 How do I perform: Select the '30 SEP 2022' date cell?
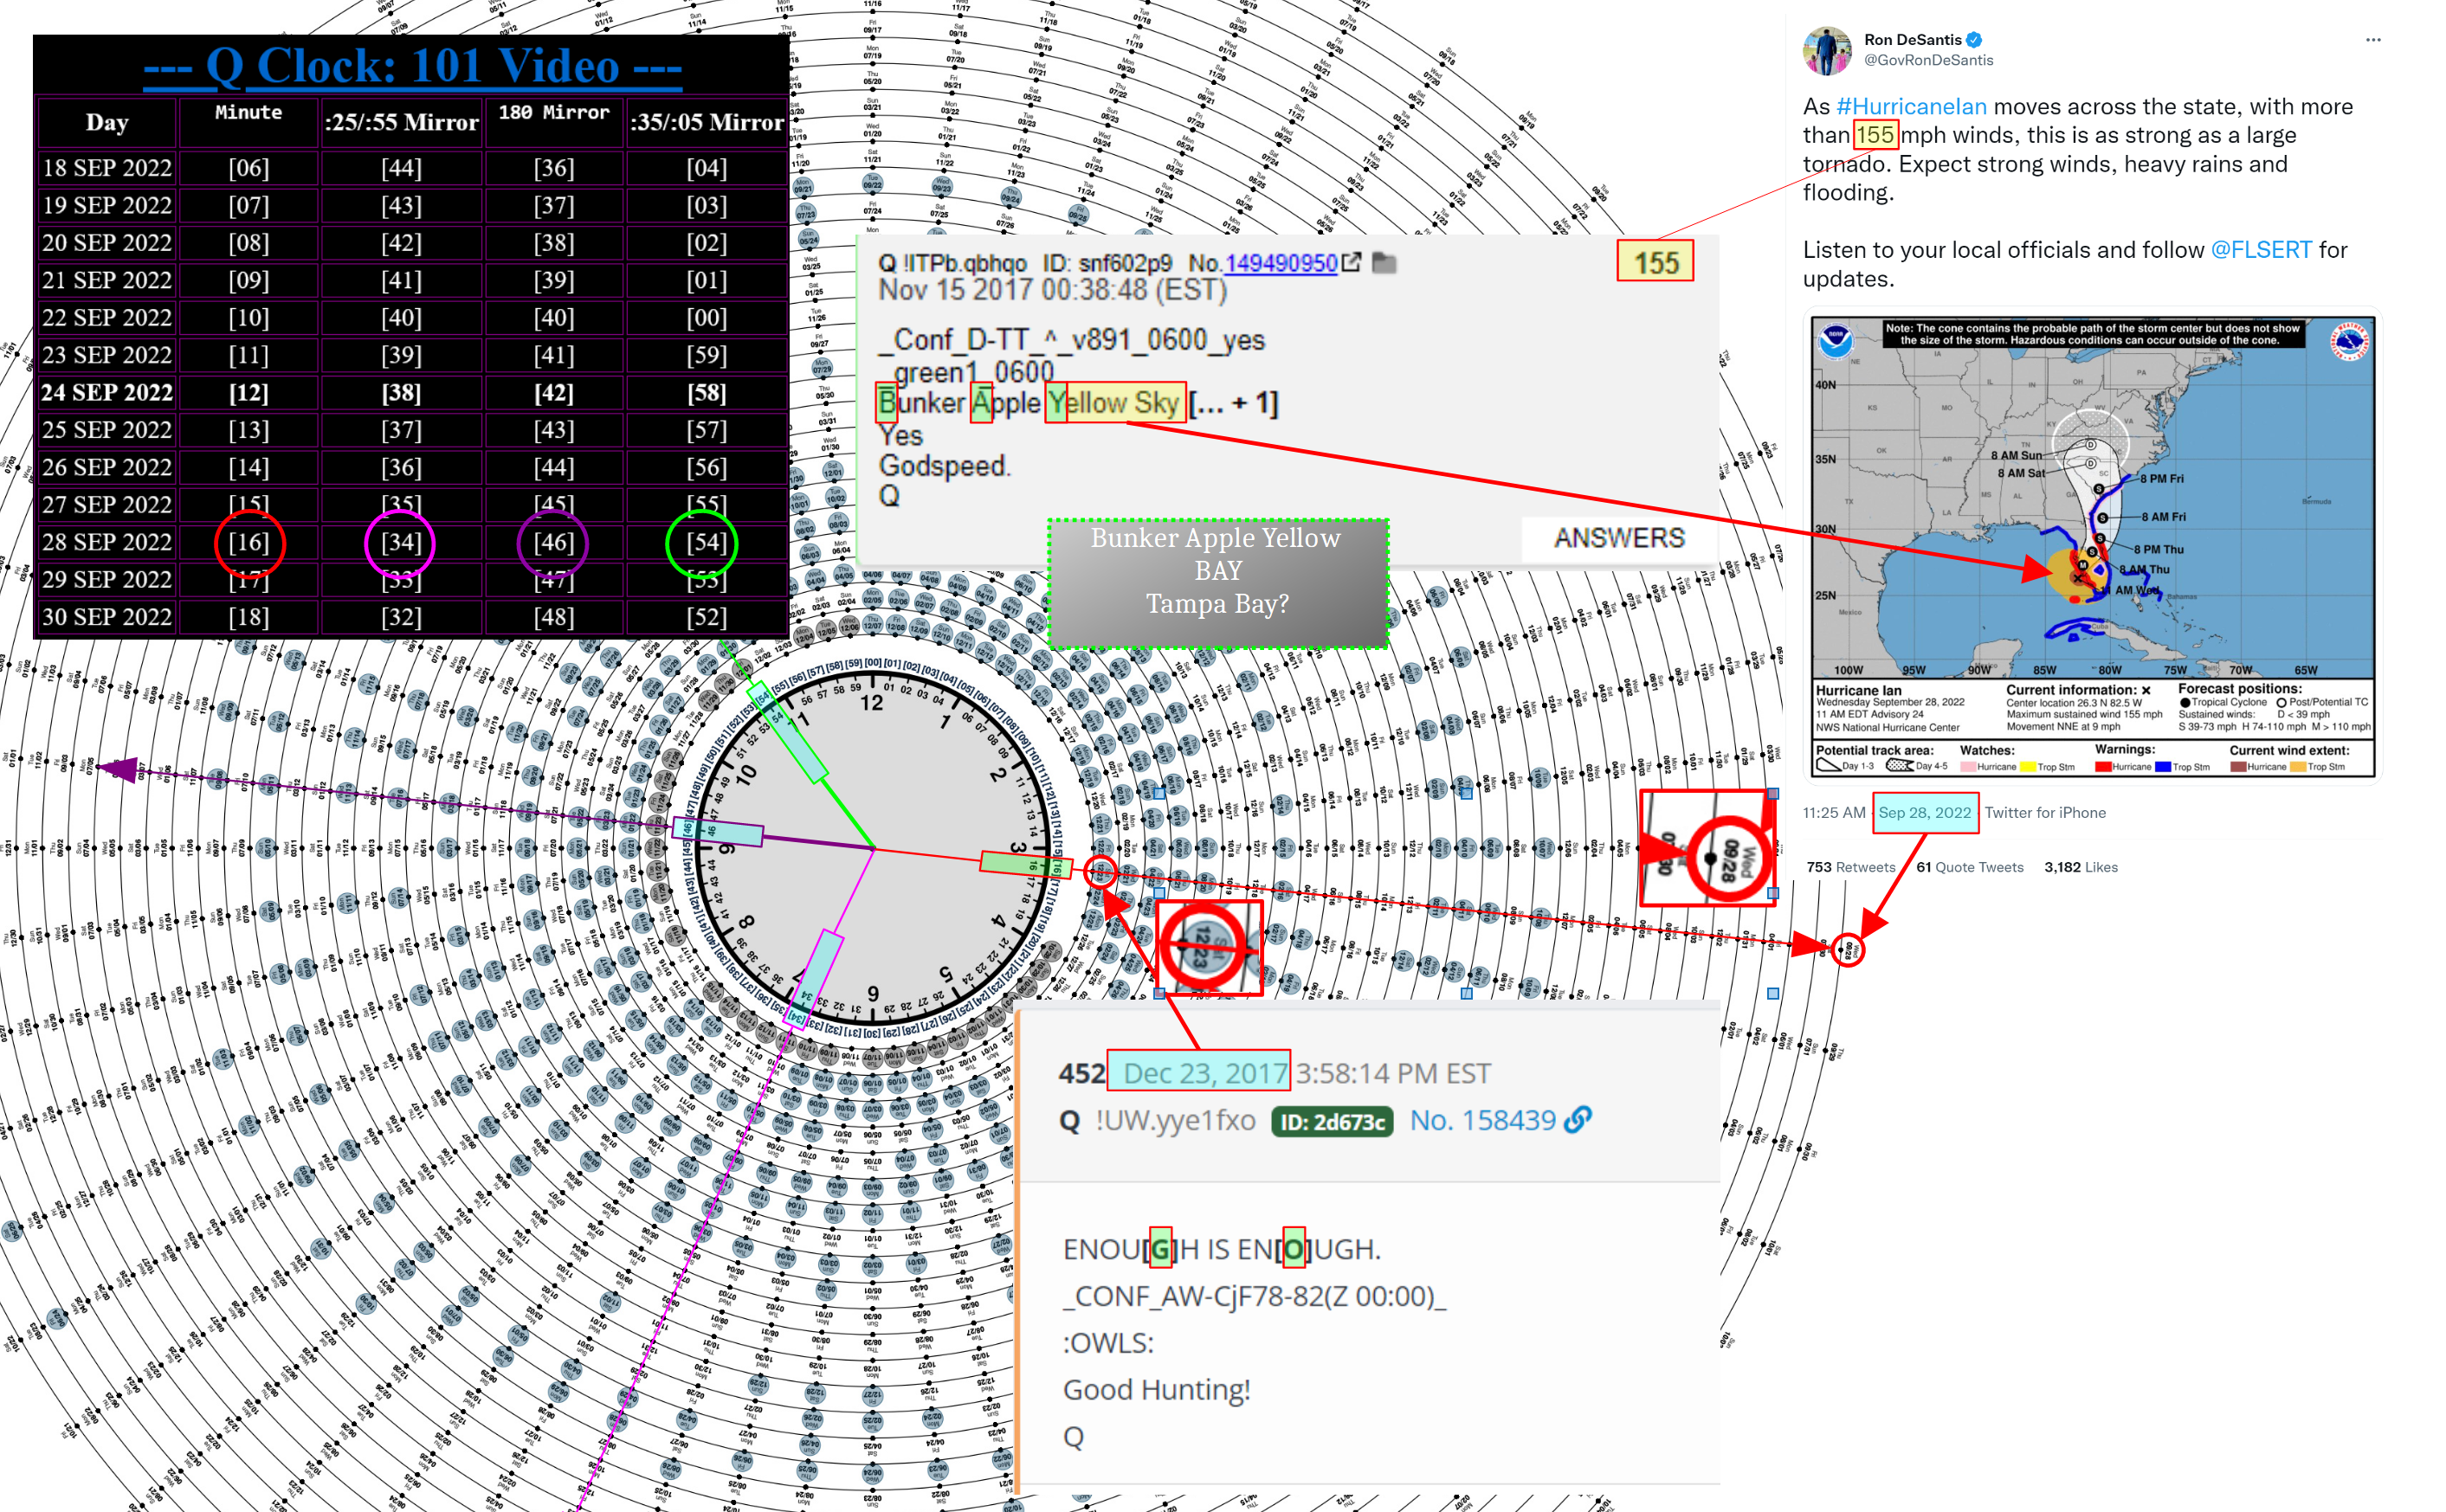[x=107, y=617]
